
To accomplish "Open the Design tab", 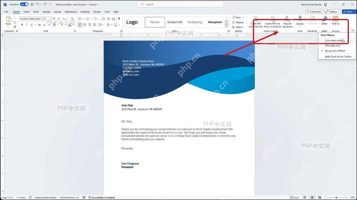I will pos(46,12).
